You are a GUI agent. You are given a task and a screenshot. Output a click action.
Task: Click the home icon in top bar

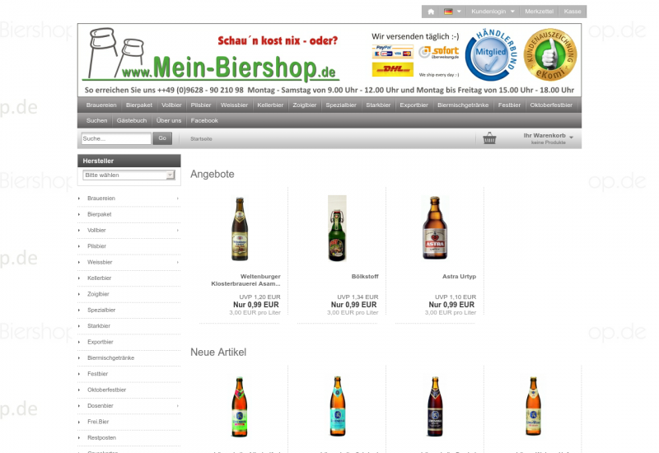(x=430, y=12)
